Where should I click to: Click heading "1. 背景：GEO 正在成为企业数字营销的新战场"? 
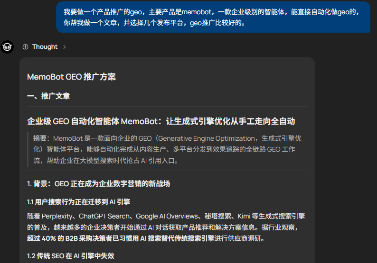[x=99, y=184]
